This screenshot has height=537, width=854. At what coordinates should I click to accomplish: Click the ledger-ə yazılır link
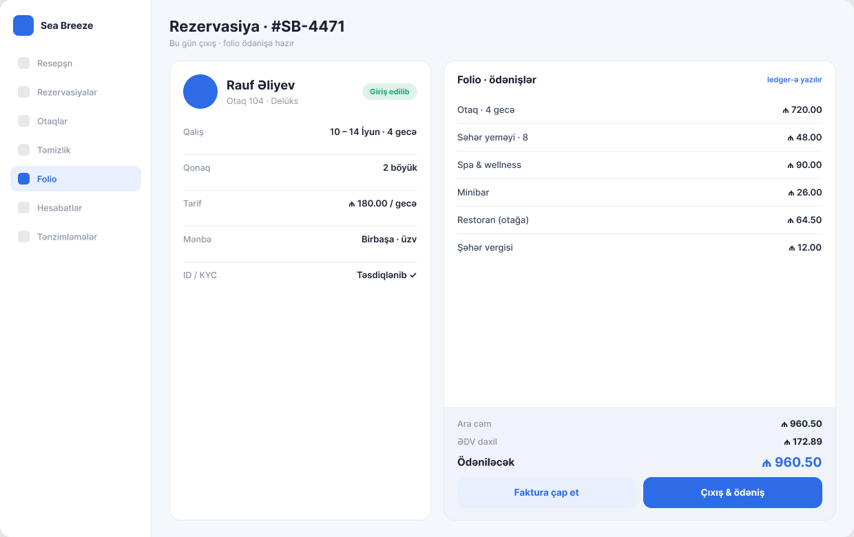point(795,80)
